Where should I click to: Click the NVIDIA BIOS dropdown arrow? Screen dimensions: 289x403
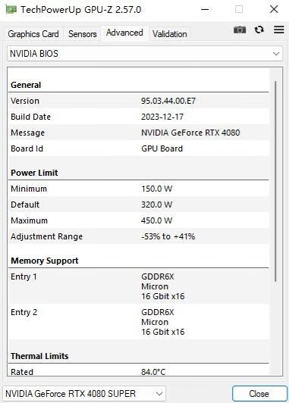(276, 54)
